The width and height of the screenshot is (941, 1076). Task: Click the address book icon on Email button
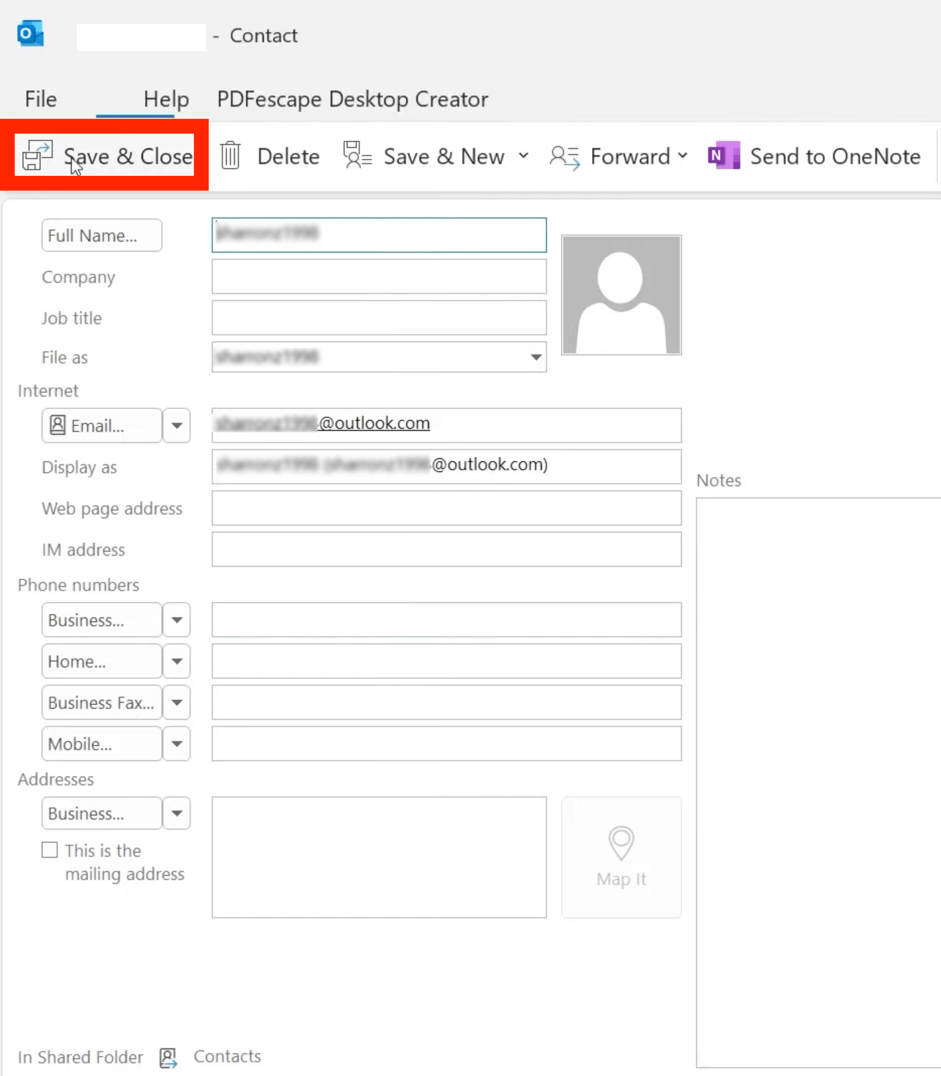pos(58,425)
